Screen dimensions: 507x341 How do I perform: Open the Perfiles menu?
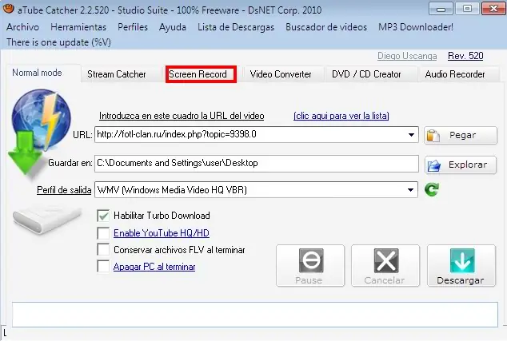133,27
